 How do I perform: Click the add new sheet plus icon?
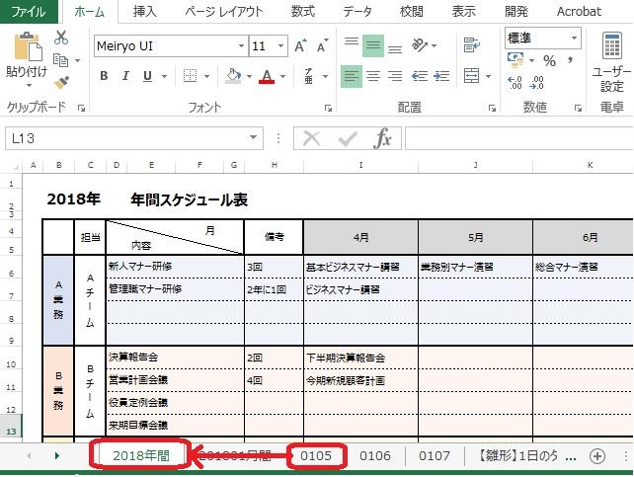coord(596,455)
